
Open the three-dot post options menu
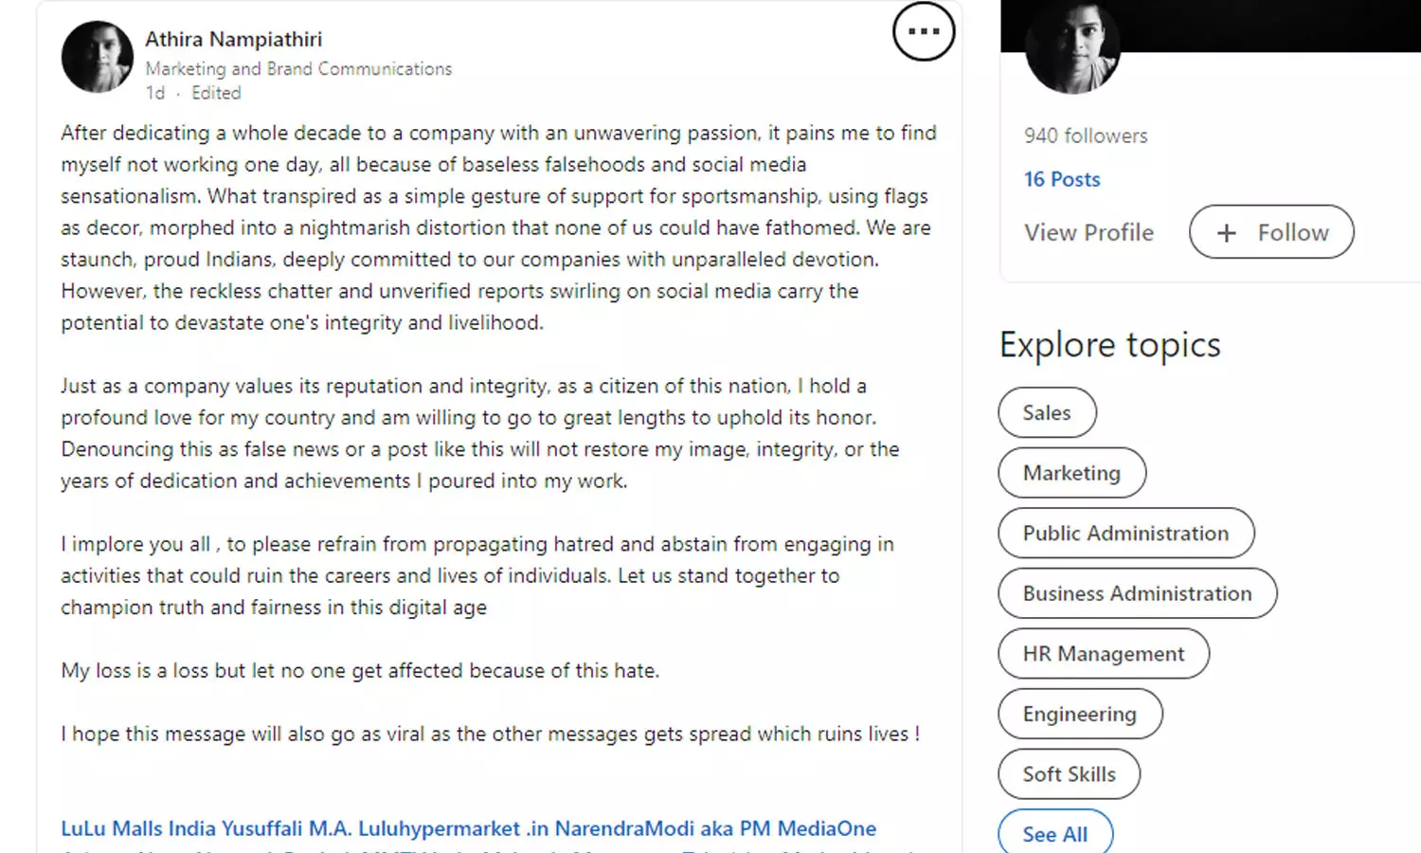click(x=923, y=31)
